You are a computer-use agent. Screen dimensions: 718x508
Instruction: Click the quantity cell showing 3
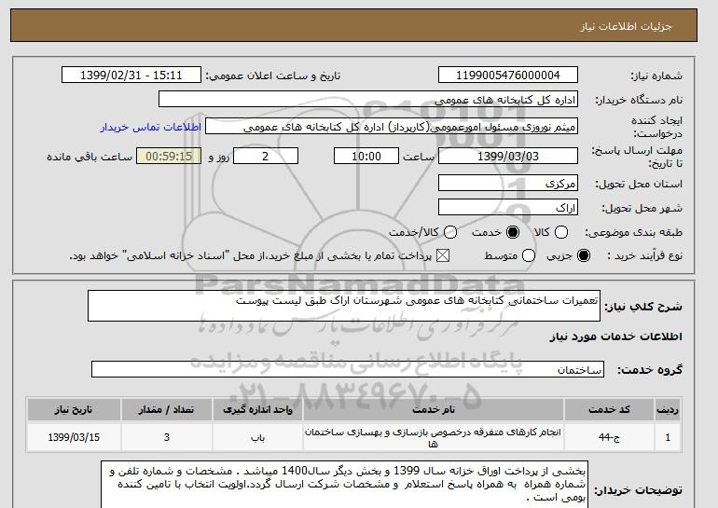(167, 437)
